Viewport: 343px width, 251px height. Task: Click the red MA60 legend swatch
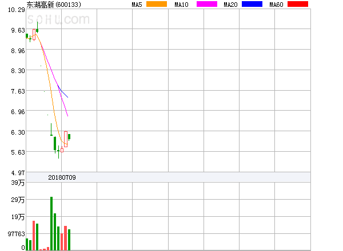298,4
